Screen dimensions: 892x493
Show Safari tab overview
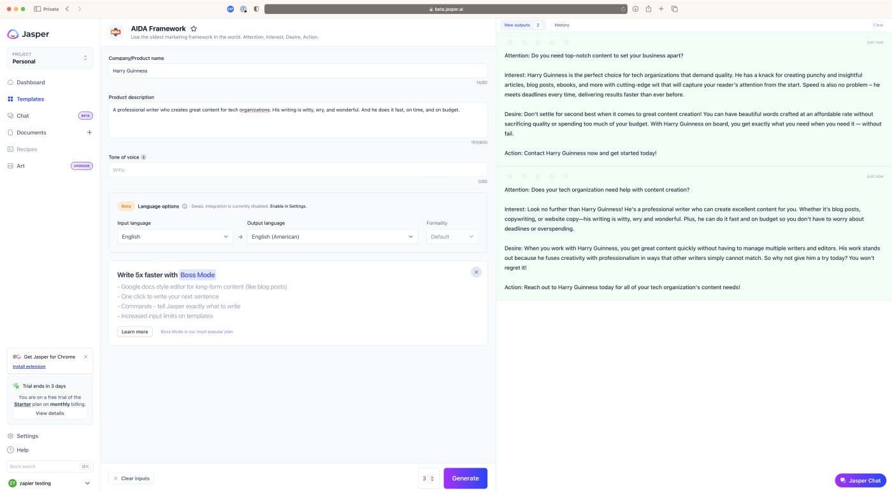[674, 9]
